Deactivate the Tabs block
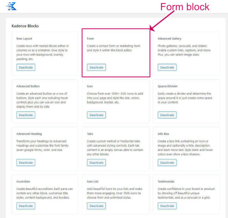This screenshot has width=228, height=218. (96, 162)
